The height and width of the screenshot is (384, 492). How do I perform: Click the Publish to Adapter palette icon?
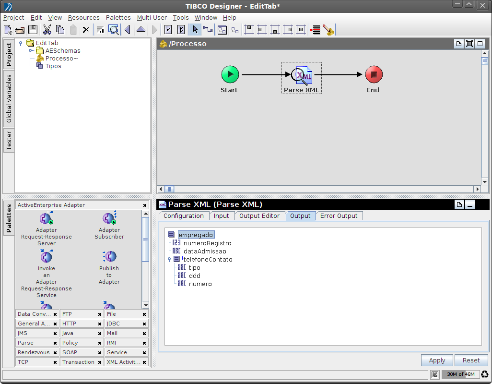coord(109,257)
